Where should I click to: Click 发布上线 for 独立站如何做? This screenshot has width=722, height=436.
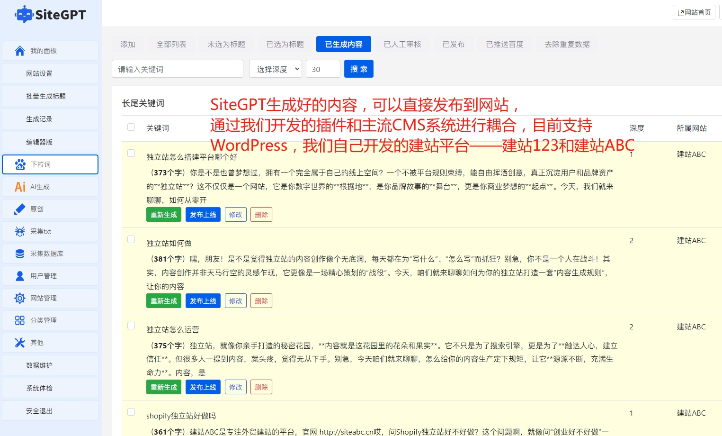pyautogui.click(x=203, y=301)
